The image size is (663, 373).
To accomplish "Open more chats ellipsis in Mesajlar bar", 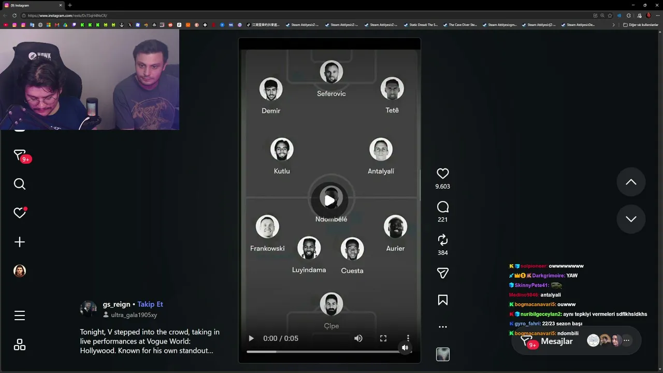I will click(626, 340).
